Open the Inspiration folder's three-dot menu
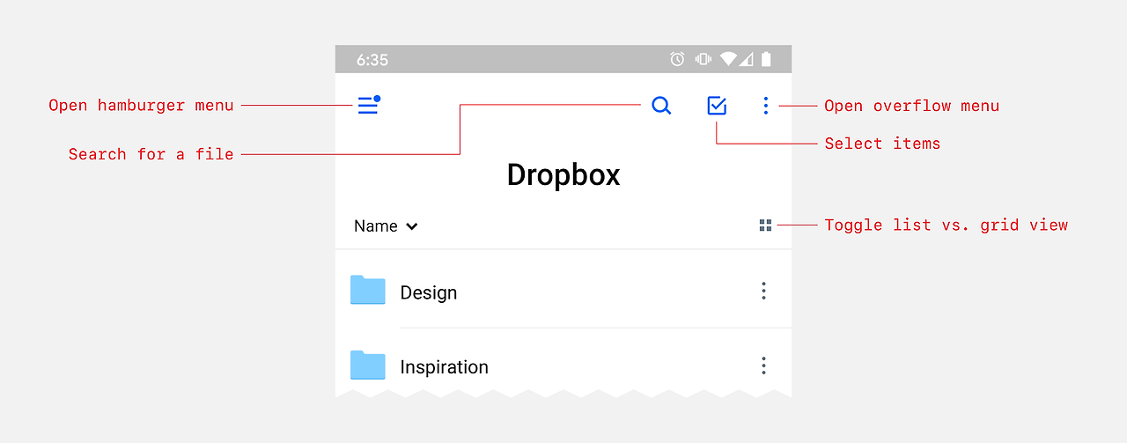Viewport: 1127px width, 443px height. pos(763,365)
